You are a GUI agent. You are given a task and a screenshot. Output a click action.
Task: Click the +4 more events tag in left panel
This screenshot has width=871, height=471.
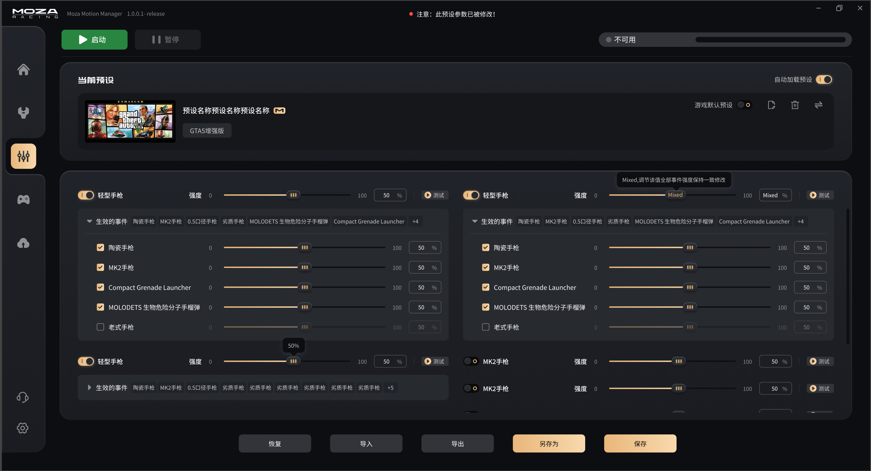pyautogui.click(x=415, y=222)
